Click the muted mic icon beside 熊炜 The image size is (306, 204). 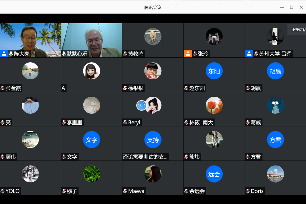186,157
